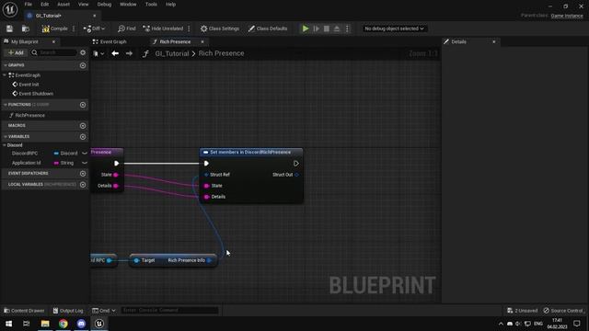The image size is (589, 331).
Task: Toggle Application Id variable visibility eye
Action: pos(85,163)
